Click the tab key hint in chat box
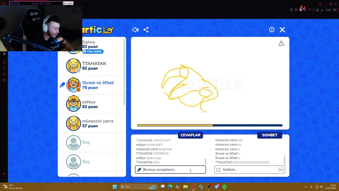 click(281, 170)
